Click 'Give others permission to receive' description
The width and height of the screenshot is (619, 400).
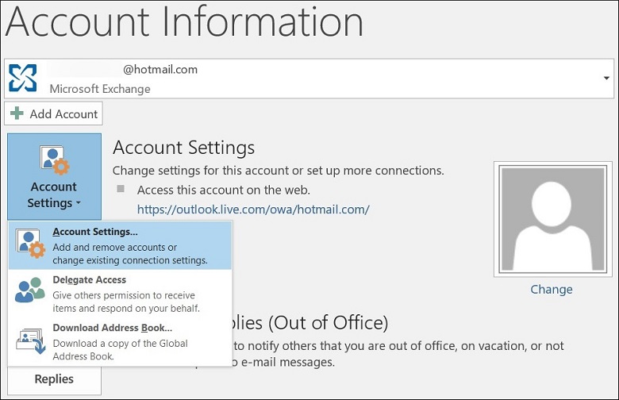tap(124, 295)
